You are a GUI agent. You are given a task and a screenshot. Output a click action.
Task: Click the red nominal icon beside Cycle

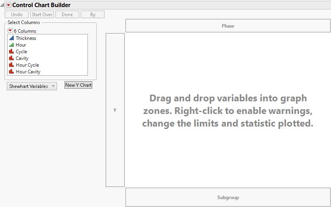[x=11, y=52]
